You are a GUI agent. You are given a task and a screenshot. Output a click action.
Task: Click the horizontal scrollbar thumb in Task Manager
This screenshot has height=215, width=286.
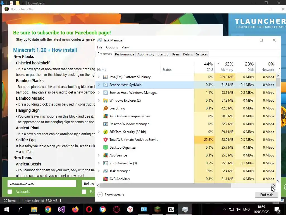tap(165, 186)
